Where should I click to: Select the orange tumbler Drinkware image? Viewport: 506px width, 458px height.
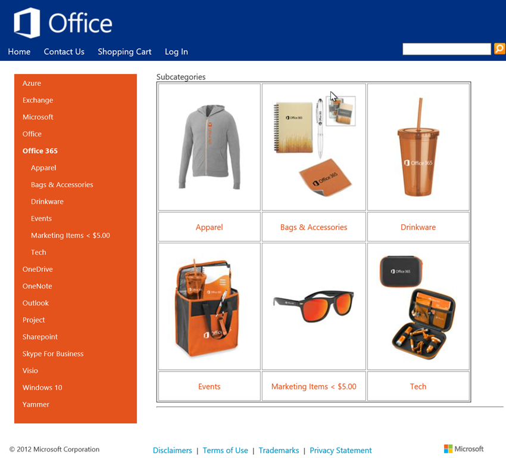(x=418, y=147)
